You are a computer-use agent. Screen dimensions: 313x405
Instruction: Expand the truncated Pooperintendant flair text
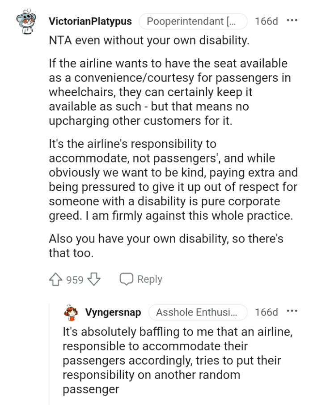pyautogui.click(x=193, y=21)
